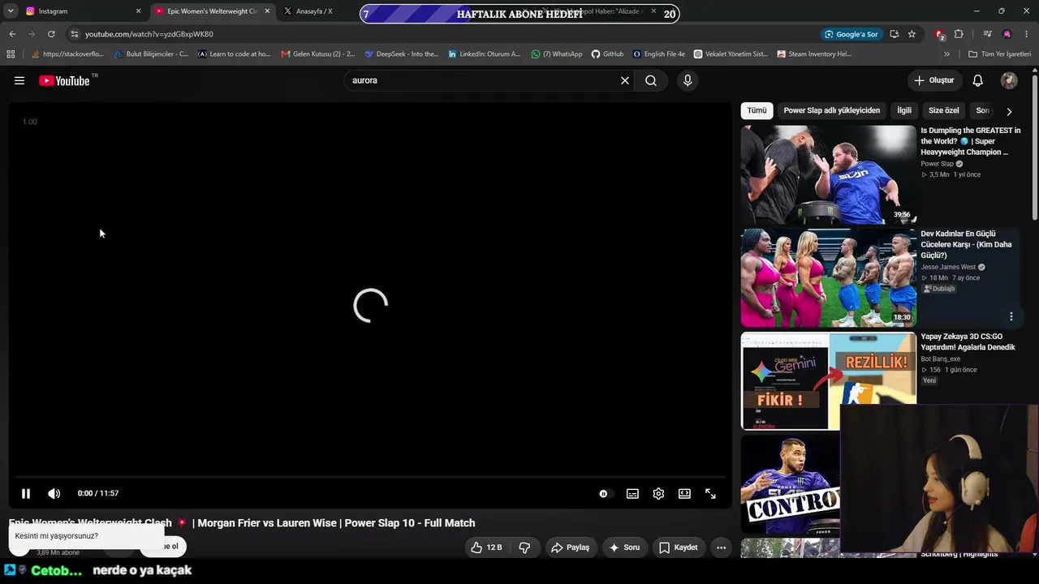Click the search magnifier button
This screenshot has width=1039, height=584.
click(x=651, y=80)
